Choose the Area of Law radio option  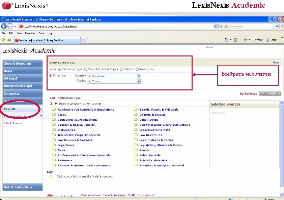click(x=137, y=69)
